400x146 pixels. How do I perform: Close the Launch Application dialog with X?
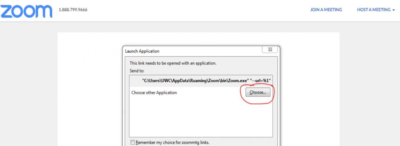(x=270, y=49)
